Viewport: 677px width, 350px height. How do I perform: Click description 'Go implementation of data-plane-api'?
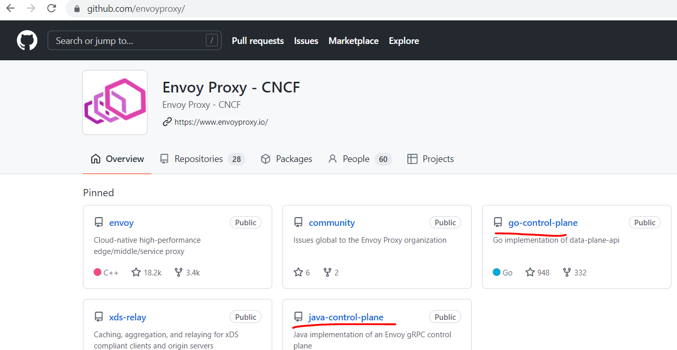556,240
